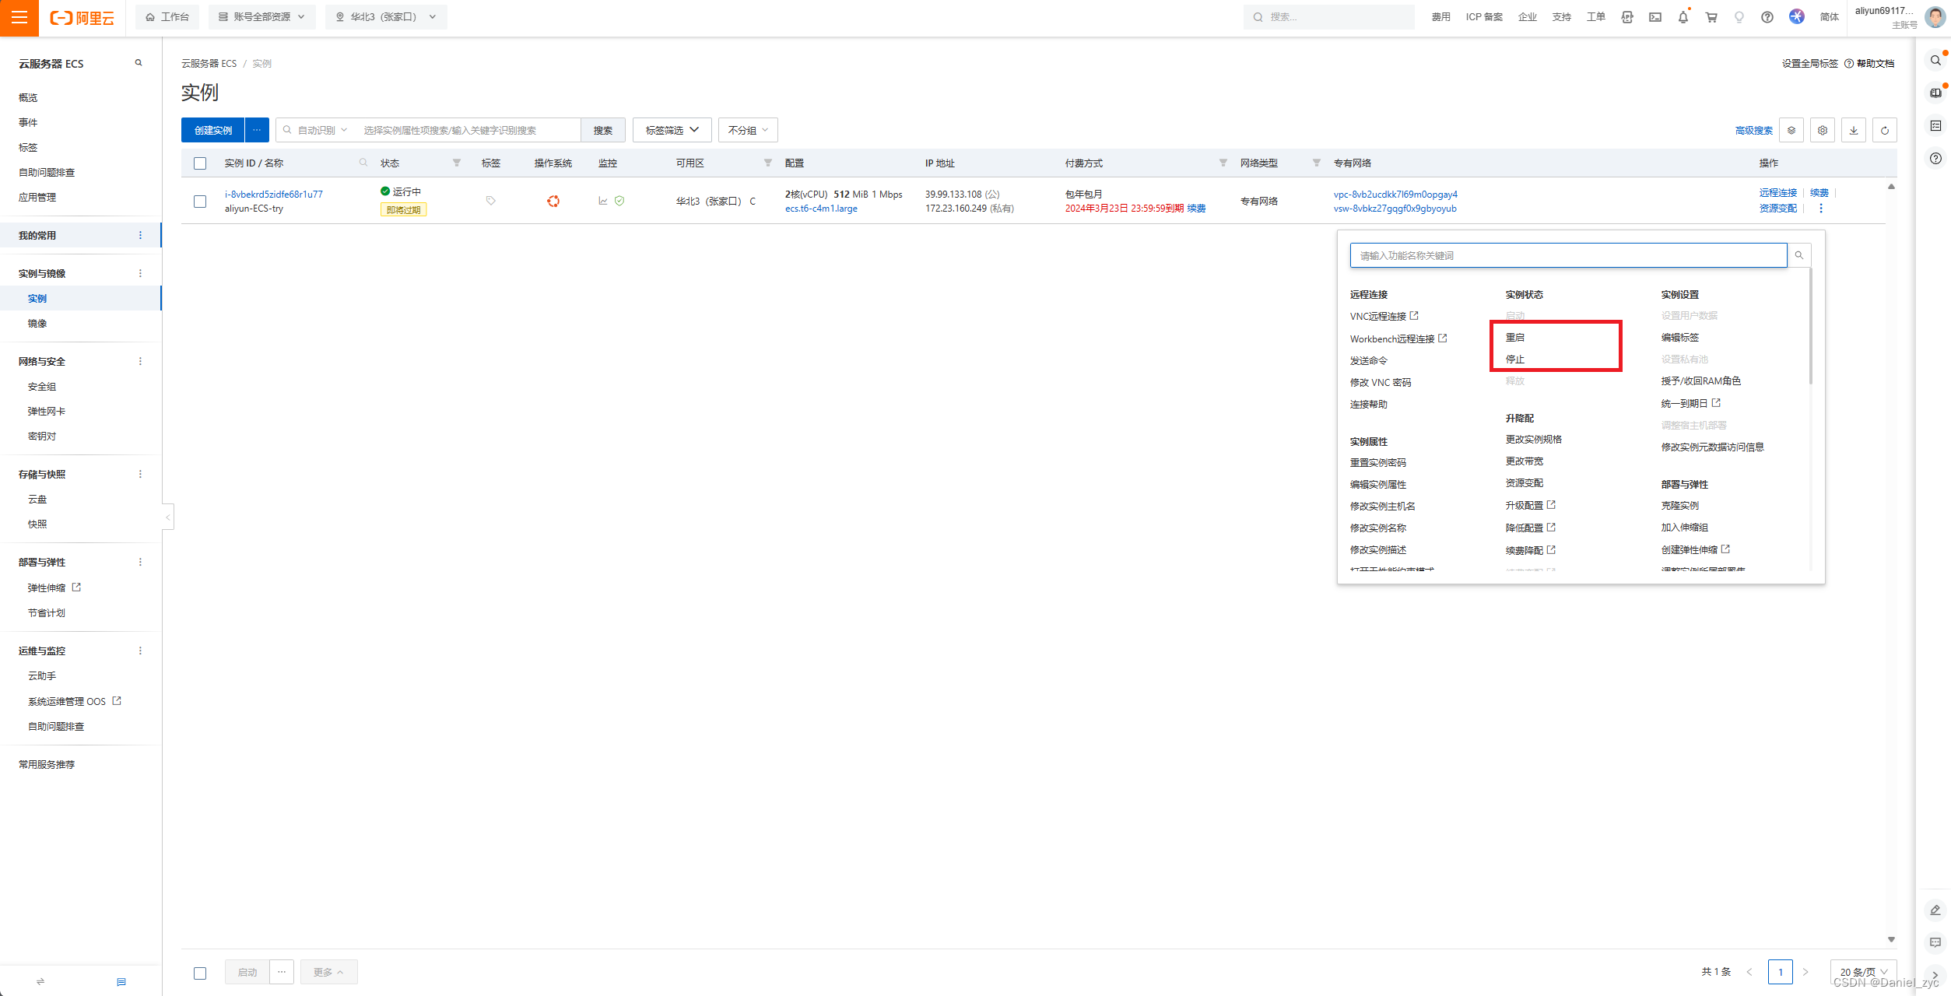The height and width of the screenshot is (996, 1951).
Task: Click the download export icon
Action: (x=1853, y=131)
